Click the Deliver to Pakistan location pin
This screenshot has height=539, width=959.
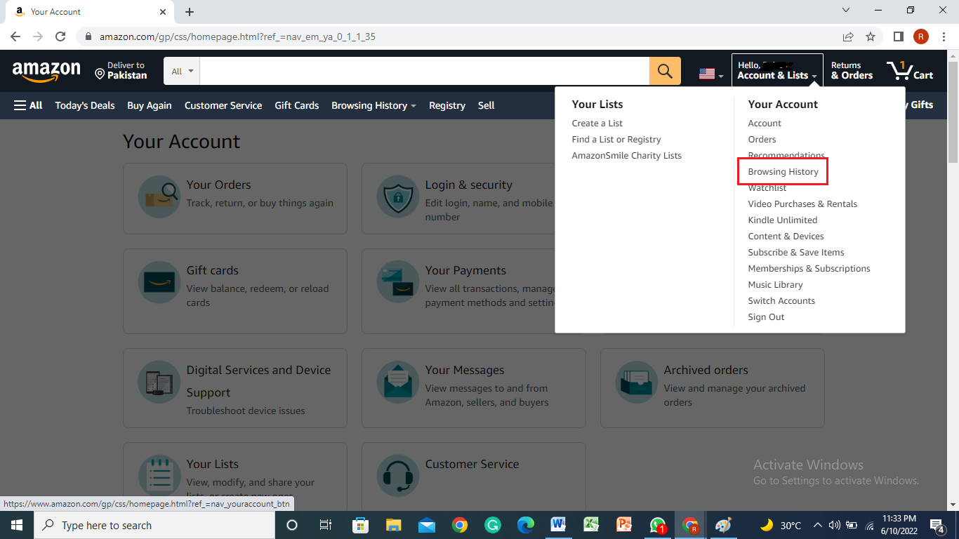click(100, 74)
